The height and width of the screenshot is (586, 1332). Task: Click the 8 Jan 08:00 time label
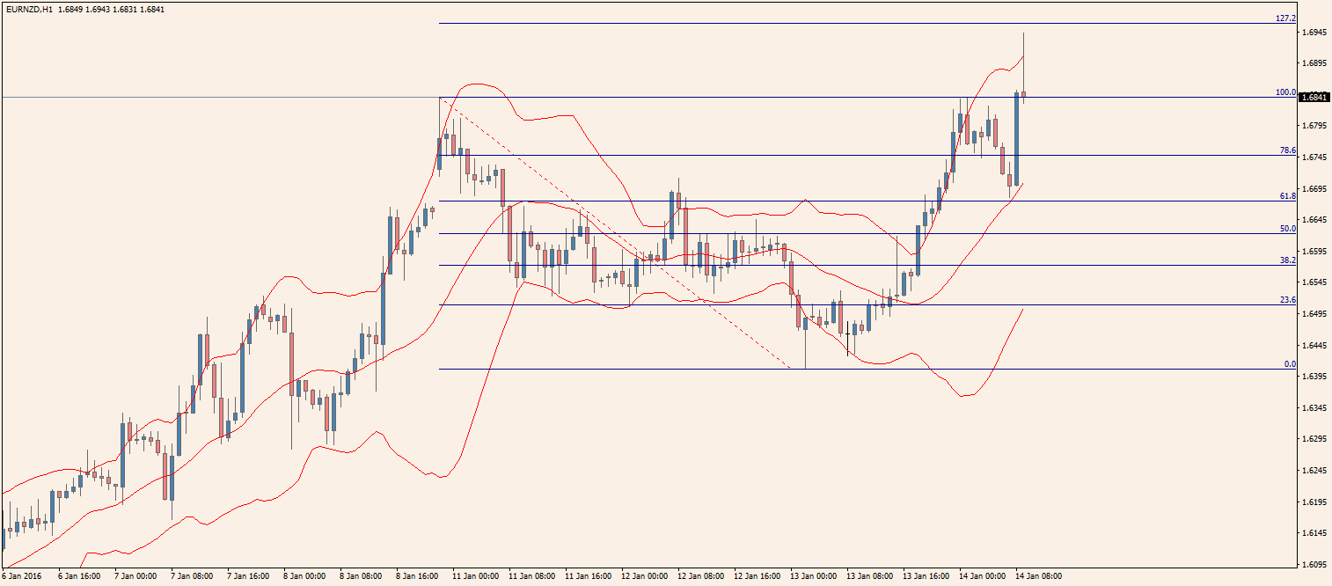360,577
